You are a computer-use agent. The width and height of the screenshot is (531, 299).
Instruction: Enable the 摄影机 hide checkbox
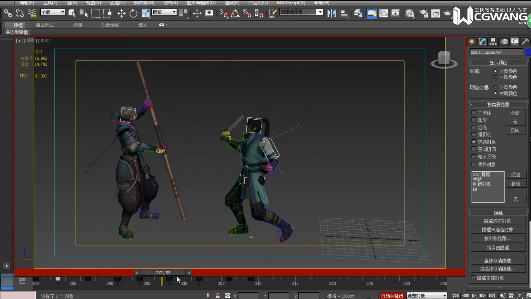[x=474, y=134]
